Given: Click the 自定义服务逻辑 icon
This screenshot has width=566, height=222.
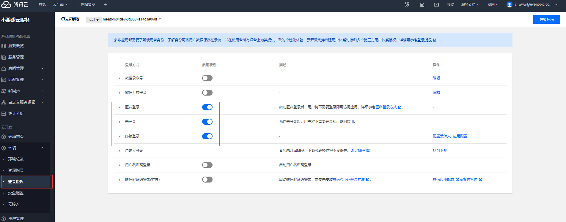Looking at the screenshot, I should coord(4,102).
